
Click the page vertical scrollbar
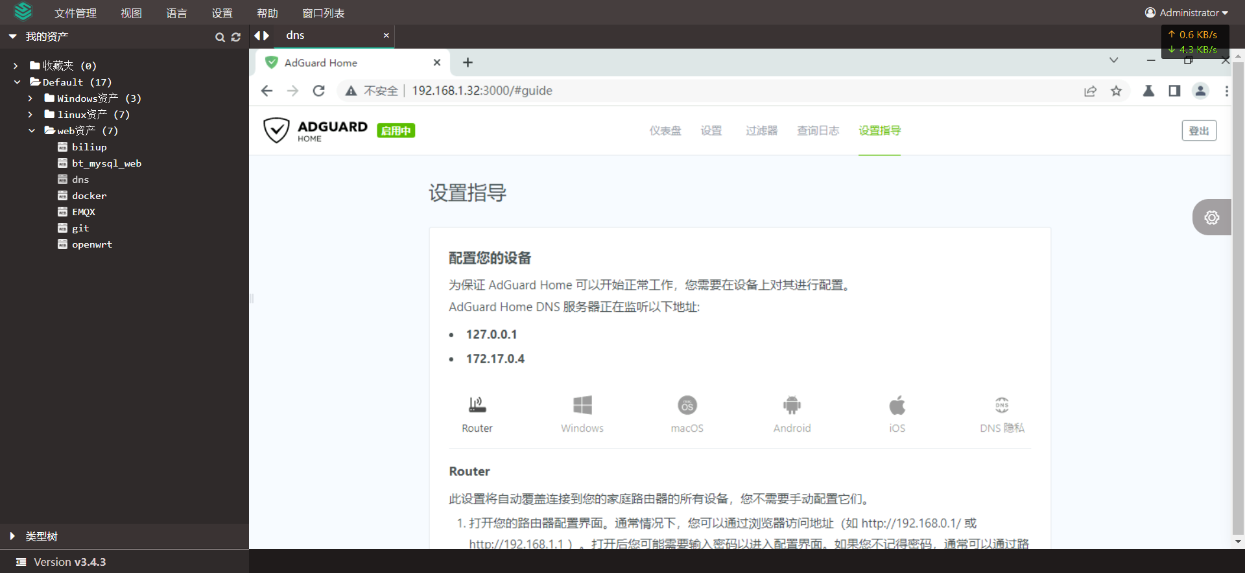(x=1238, y=298)
